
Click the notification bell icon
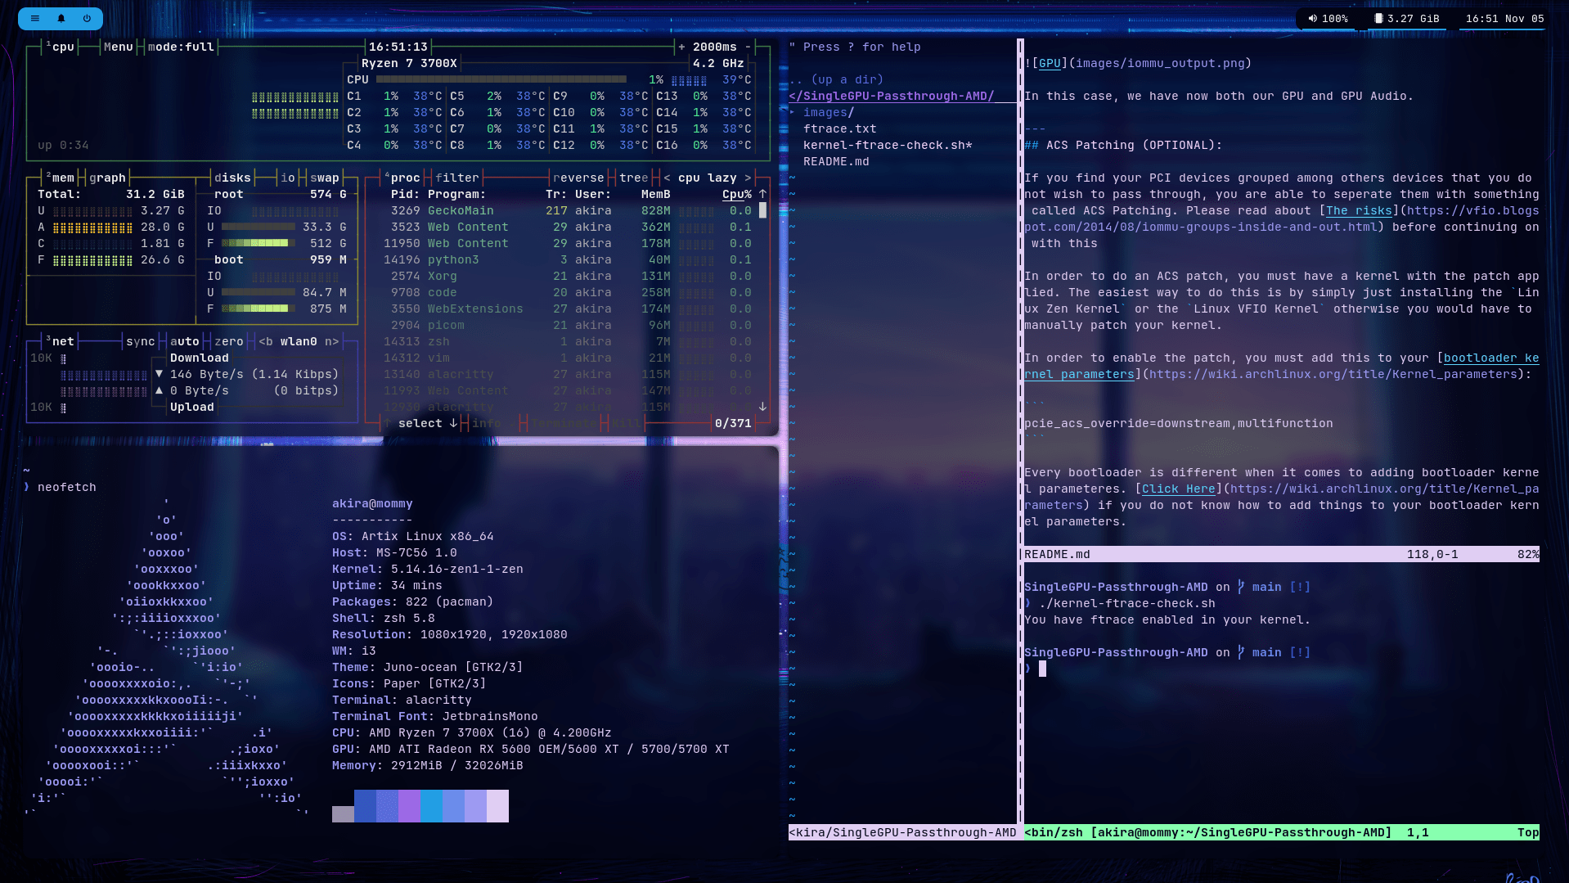tap(60, 19)
